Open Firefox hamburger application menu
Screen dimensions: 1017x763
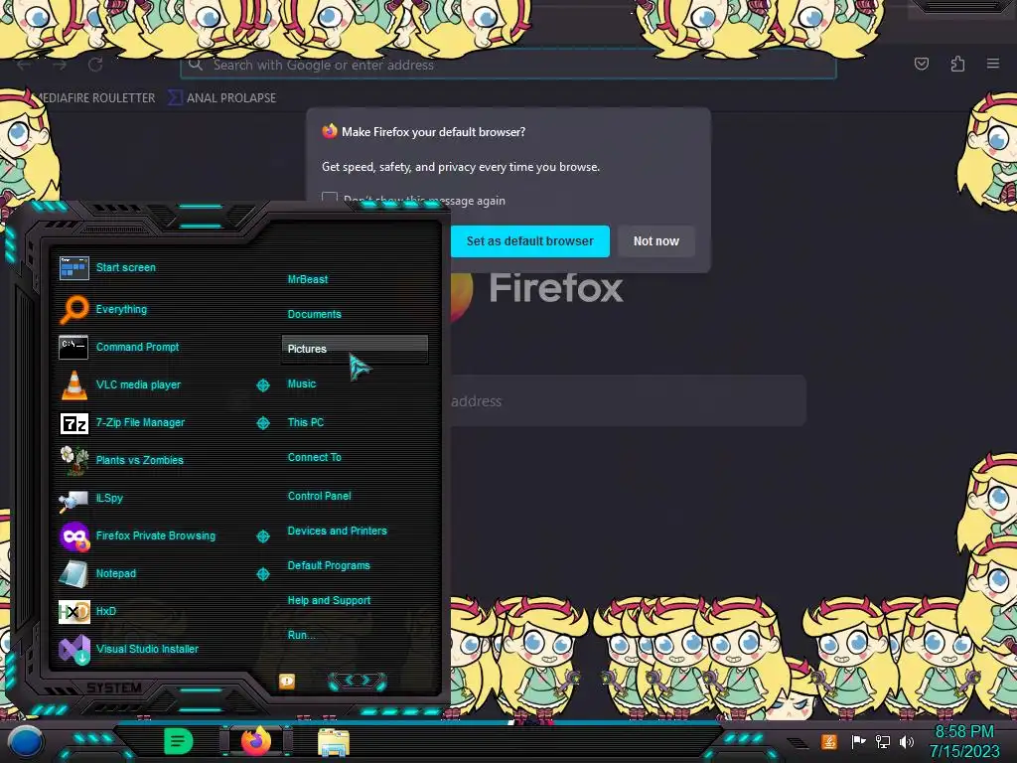tap(993, 64)
